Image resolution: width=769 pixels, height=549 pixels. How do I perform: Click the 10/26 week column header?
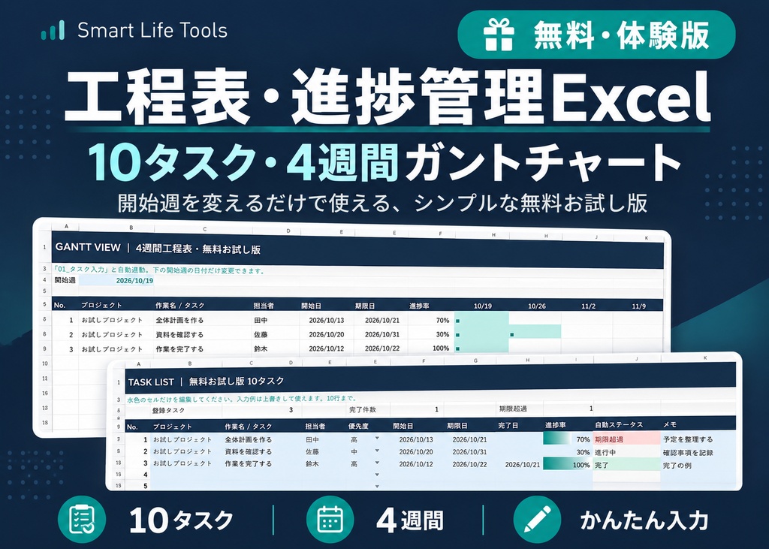536,306
